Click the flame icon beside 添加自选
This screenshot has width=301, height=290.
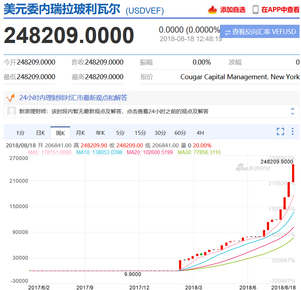tap(212, 10)
